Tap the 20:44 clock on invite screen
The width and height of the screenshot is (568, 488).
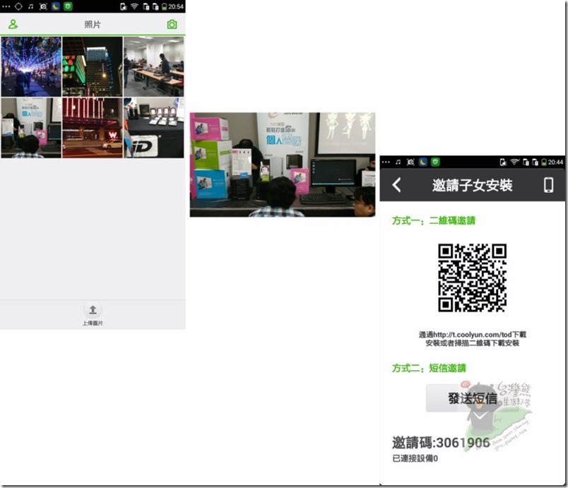tap(556, 162)
